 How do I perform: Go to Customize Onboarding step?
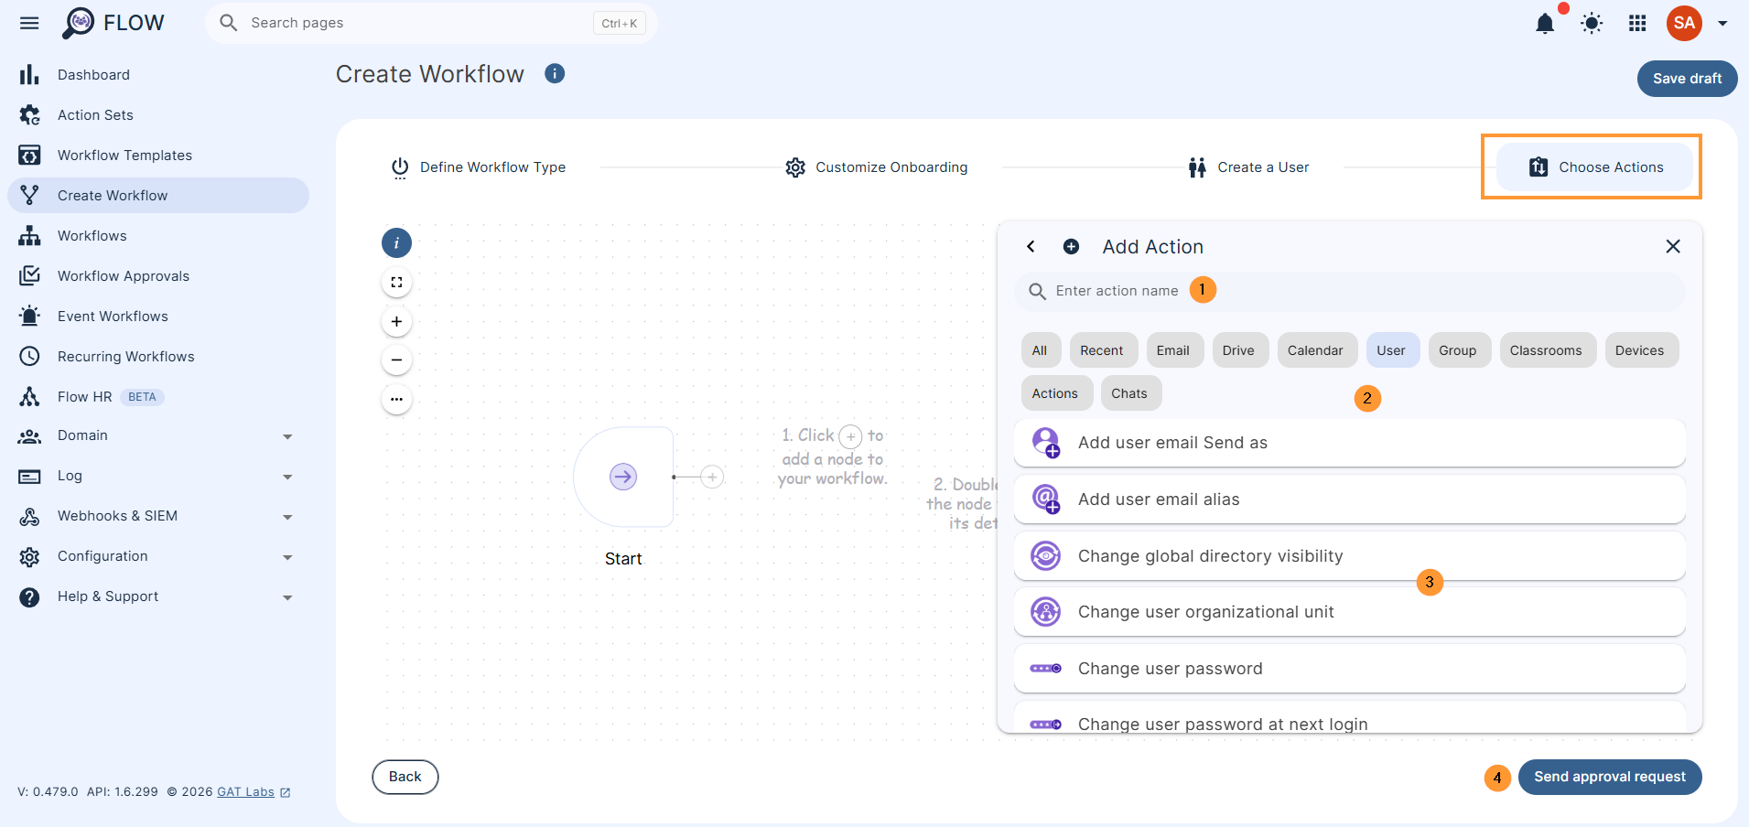pyautogui.click(x=877, y=167)
